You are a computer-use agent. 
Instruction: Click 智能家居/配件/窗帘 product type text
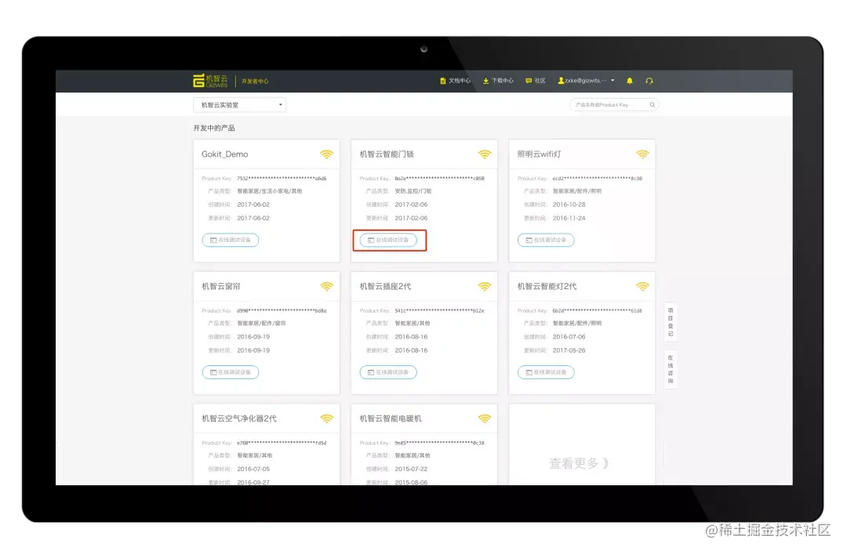(x=261, y=324)
